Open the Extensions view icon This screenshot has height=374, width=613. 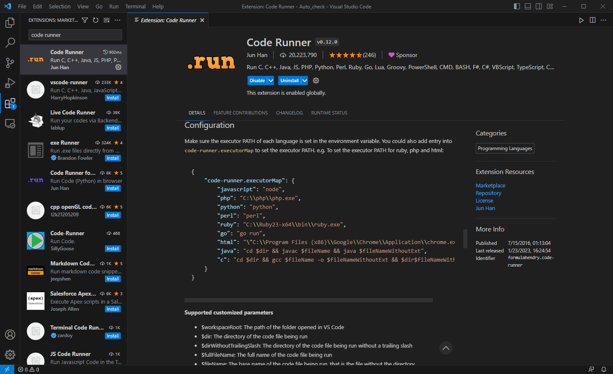coord(10,103)
